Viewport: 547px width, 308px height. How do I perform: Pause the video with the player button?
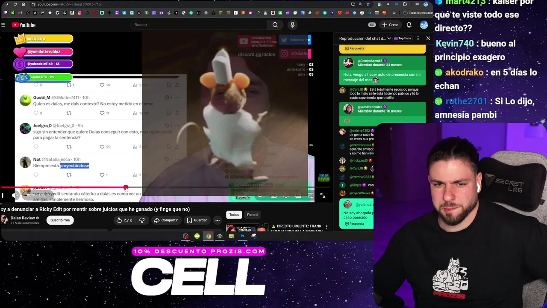(3, 195)
